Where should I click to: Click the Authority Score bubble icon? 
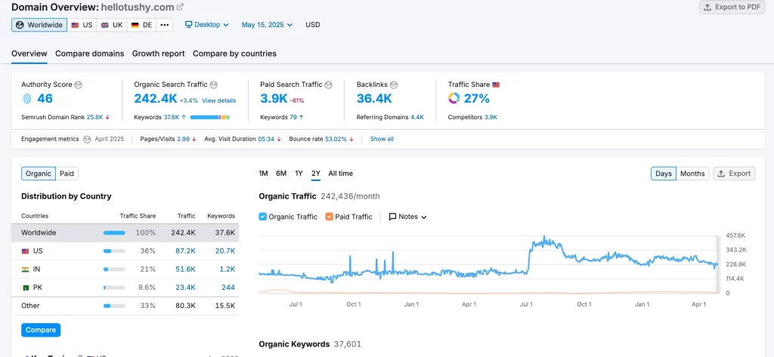[27, 99]
